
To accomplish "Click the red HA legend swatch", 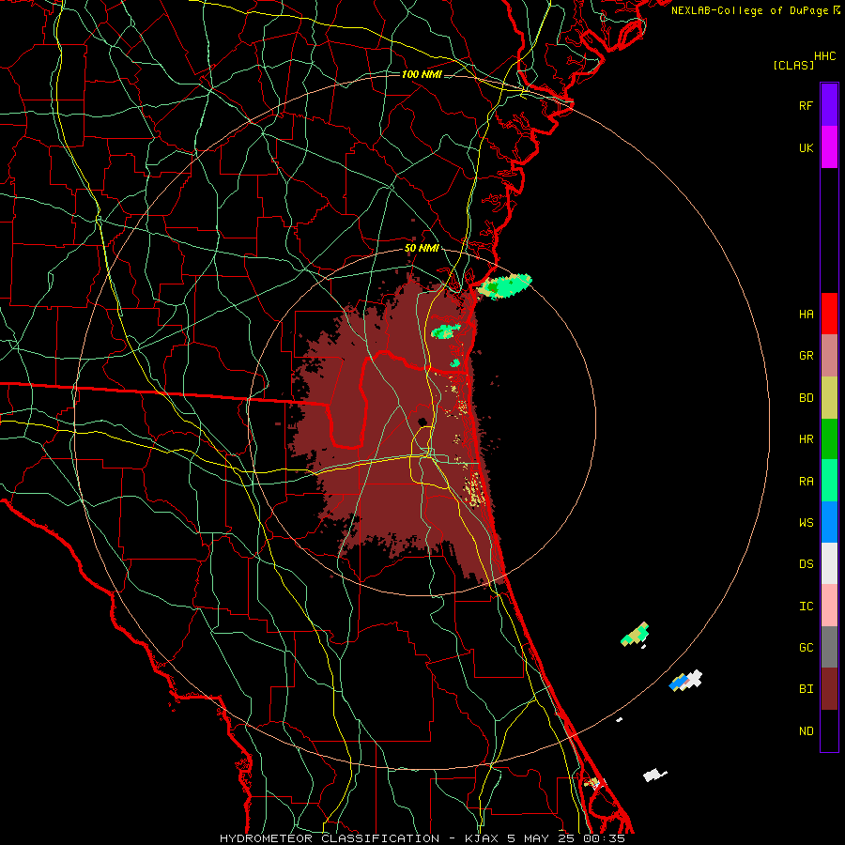I will 829,314.
